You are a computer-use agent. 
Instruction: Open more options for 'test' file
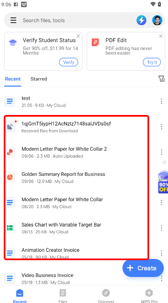[x=161, y=101]
